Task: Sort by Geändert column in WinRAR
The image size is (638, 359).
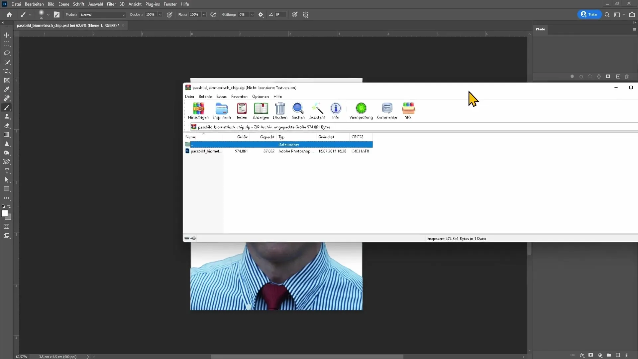Action: click(333, 137)
